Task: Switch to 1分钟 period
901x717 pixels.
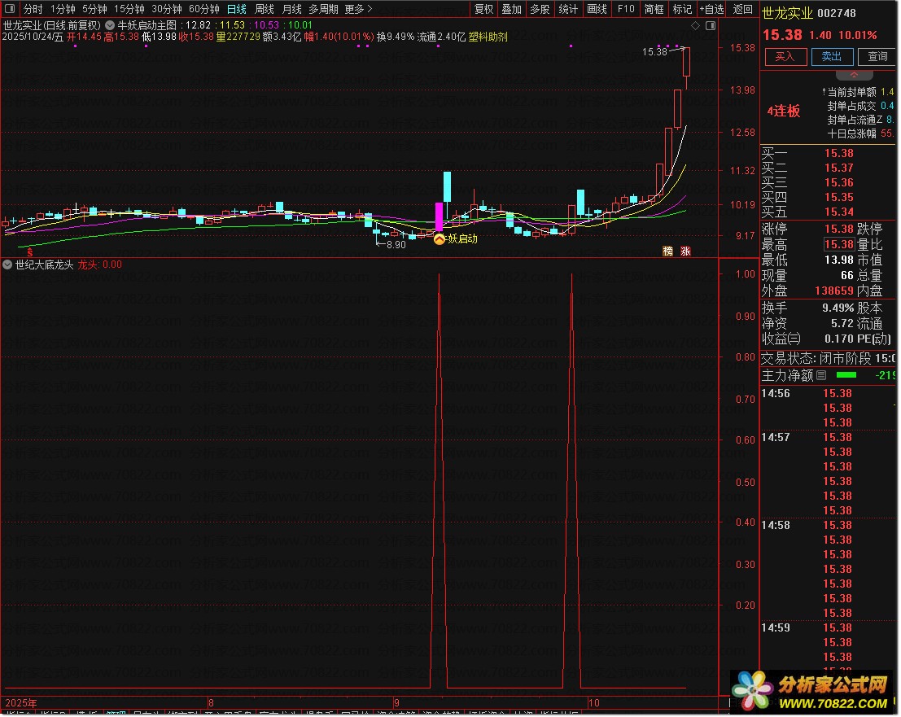Action: (x=63, y=9)
